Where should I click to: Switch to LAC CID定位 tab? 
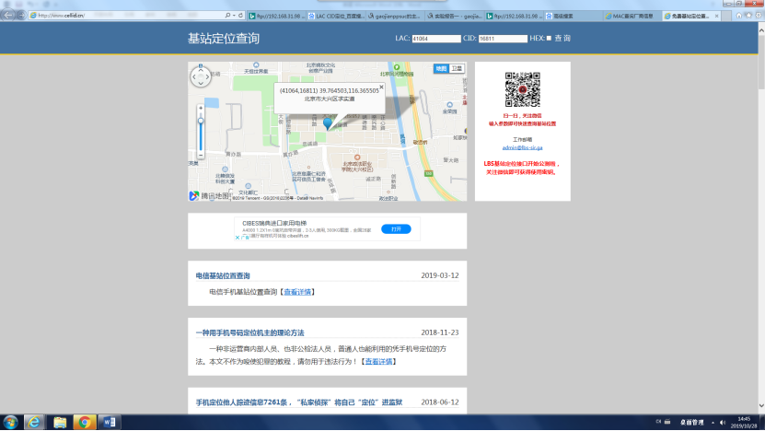pos(336,16)
